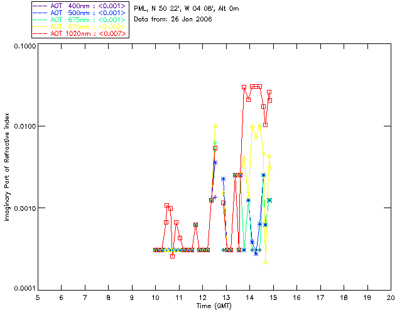Click the legend entry AOT 675nm : <0.001>
This screenshot has width=402, height=322.
(x=79, y=19)
